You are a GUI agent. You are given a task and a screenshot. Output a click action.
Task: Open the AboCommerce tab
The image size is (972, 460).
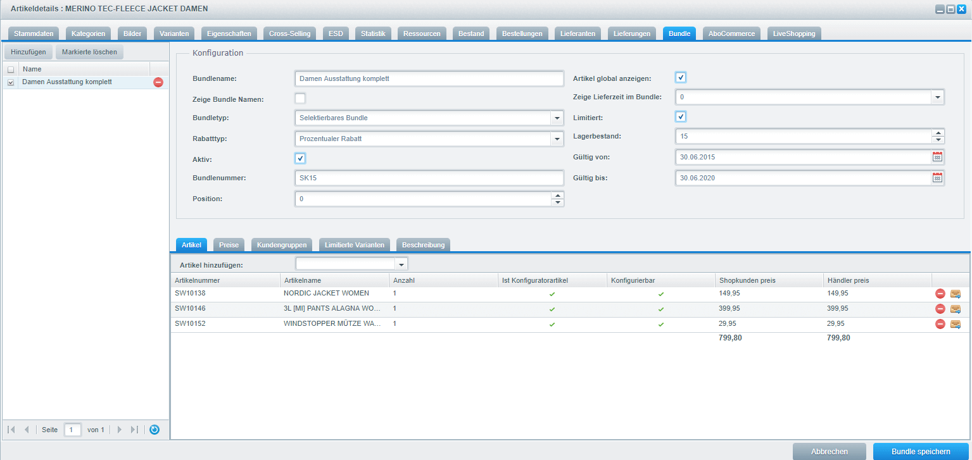(731, 34)
